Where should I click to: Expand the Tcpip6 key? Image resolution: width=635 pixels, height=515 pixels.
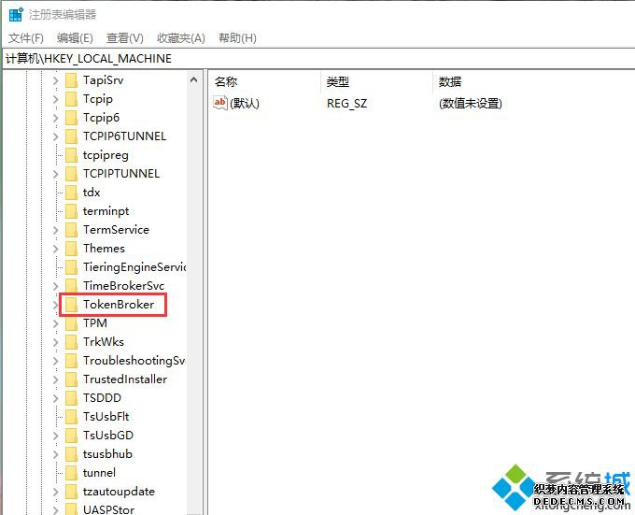(55, 118)
